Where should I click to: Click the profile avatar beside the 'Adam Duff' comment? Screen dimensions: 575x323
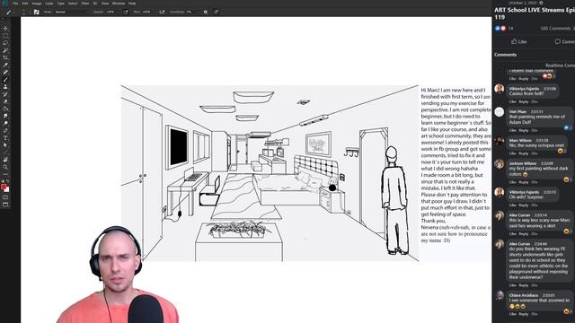[500, 111]
